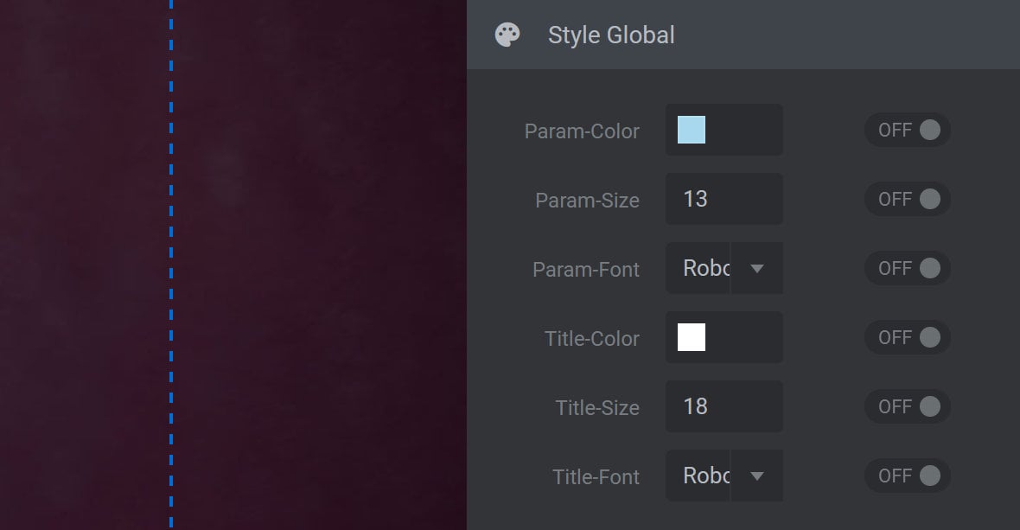Screen dimensions: 1020x530
Task: Enable the Param-Size toggle
Action: tap(908, 199)
